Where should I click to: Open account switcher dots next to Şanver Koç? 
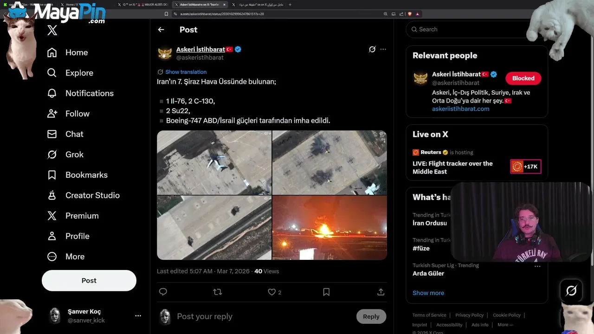click(138, 316)
